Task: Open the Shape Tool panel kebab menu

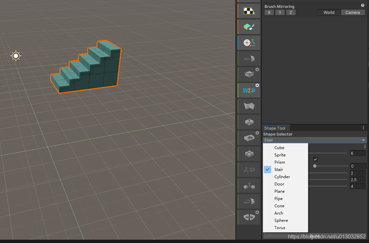Action: pos(363,128)
